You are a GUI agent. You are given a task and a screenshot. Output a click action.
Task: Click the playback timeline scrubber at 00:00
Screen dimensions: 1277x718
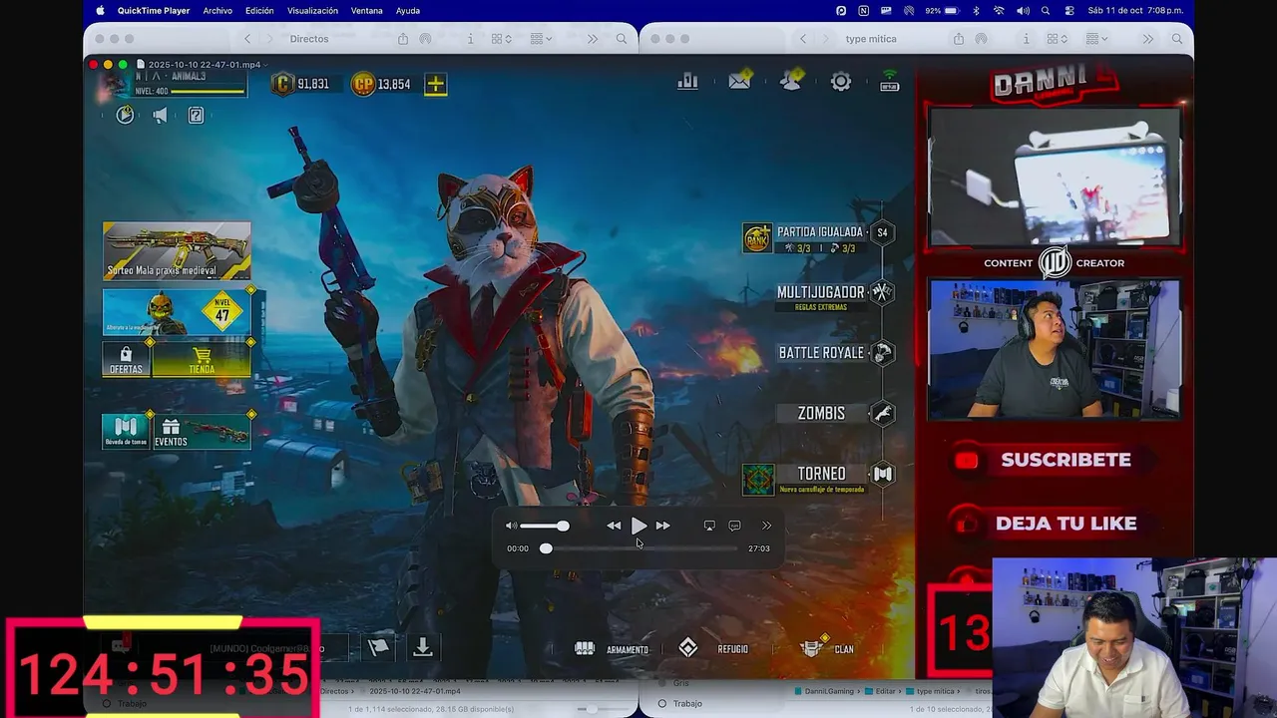[546, 548]
